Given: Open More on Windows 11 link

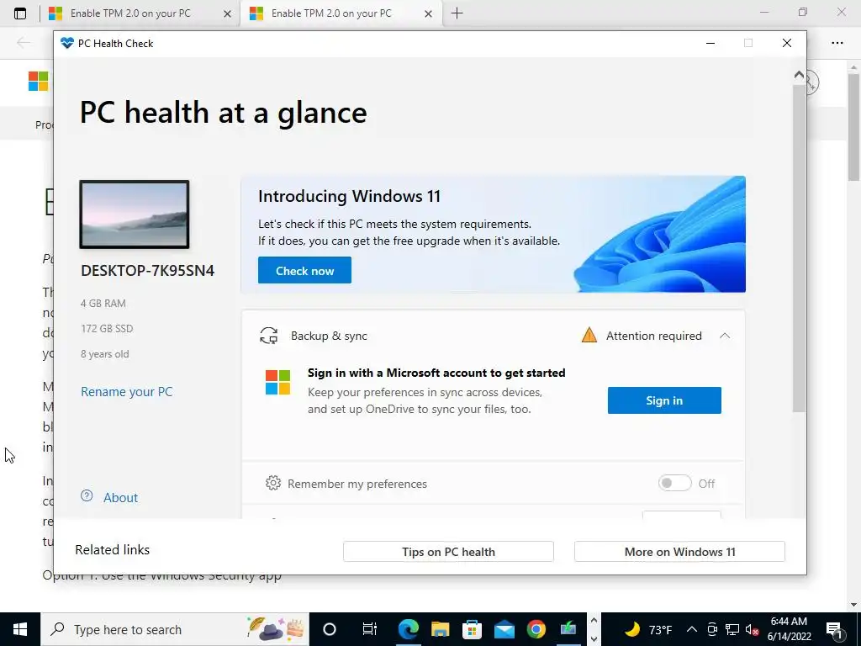Looking at the screenshot, I should pyautogui.click(x=679, y=552).
